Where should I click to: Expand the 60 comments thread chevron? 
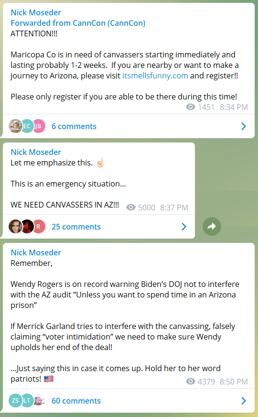(x=244, y=401)
